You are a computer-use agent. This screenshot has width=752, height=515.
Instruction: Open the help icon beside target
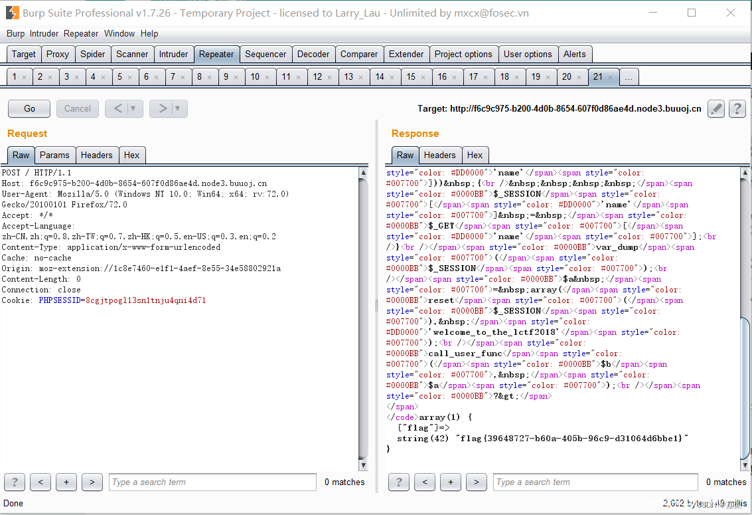tap(737, 109)
